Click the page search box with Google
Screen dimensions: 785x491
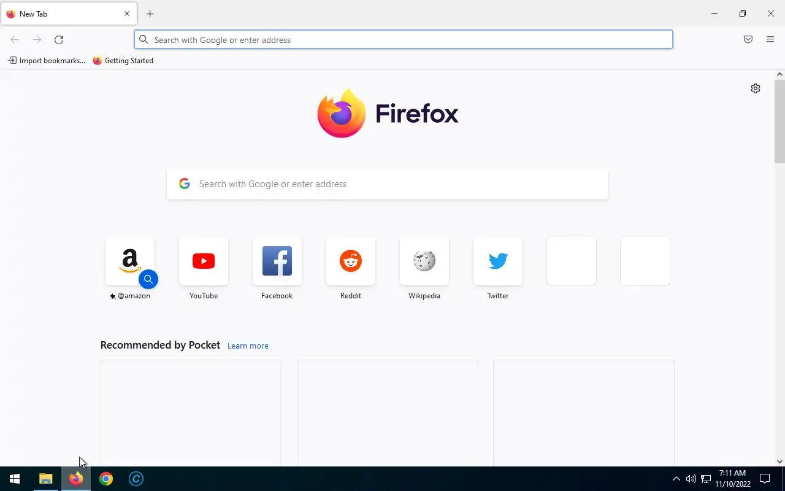(388, 184)
